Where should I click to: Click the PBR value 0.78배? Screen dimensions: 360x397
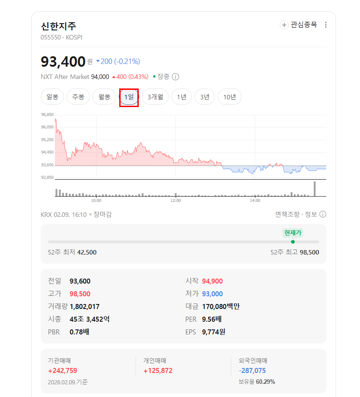(79, 332)
